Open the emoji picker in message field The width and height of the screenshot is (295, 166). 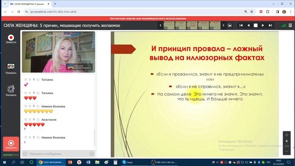25,154
